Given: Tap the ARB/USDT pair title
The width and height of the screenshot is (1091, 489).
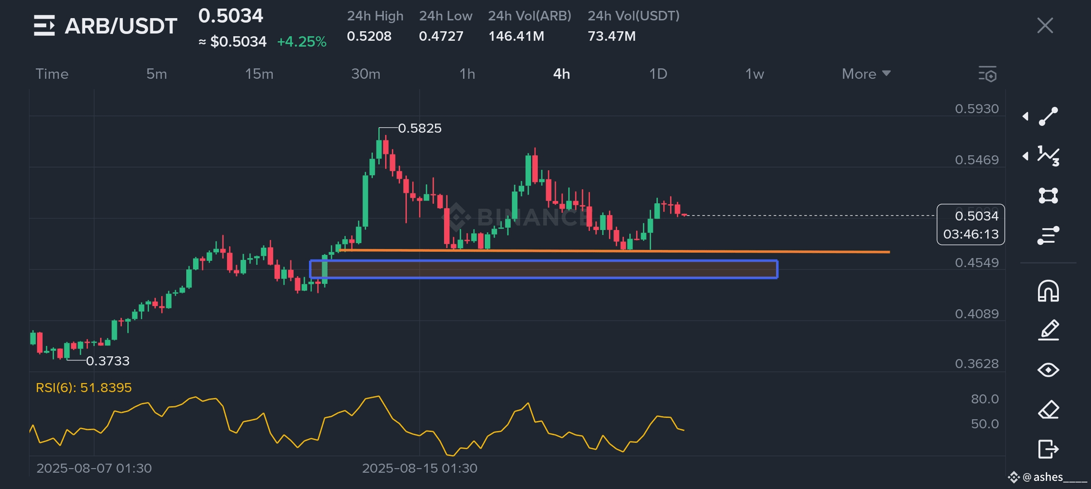Looking at the screenshot, I should [x=121, y=26].
